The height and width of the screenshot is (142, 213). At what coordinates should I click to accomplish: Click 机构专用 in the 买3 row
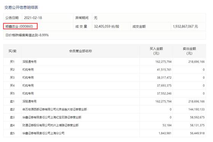(28, 77)
